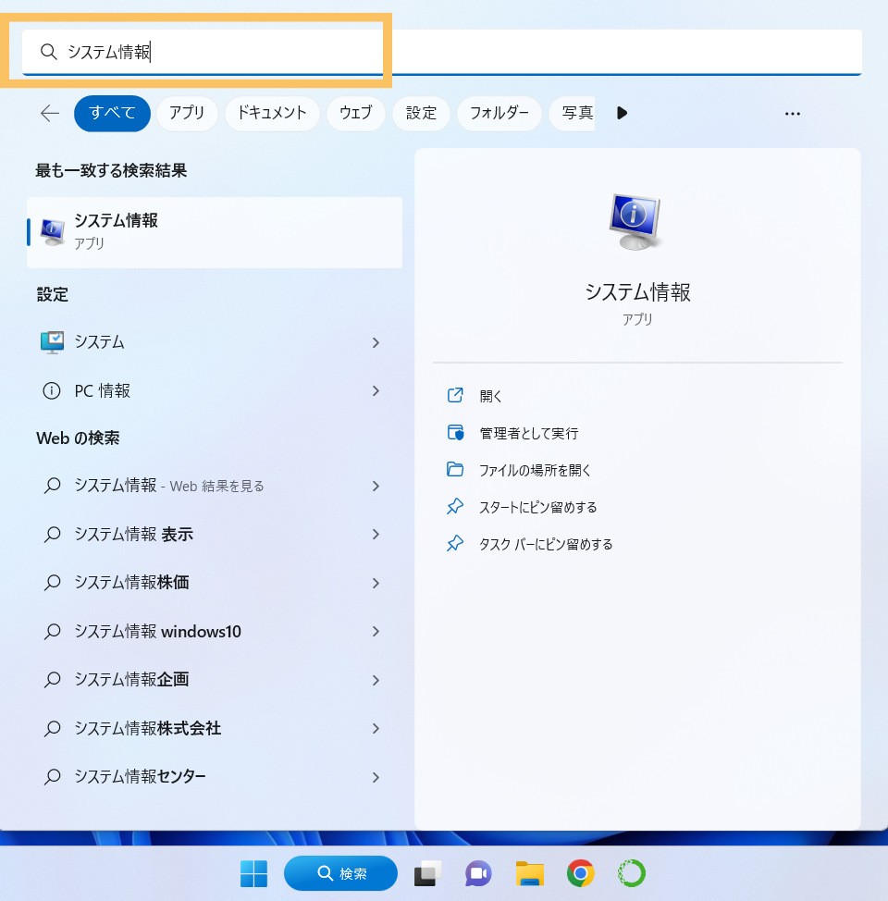This screenshot has width=888, height=901.
Task: Click the システム monitor settings icon
Action: 53,342
